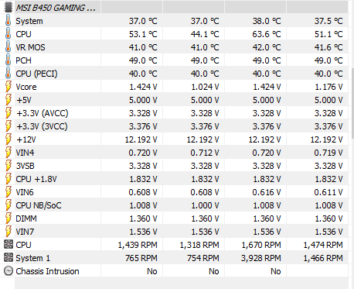The height and width of the screenshot is (289, 354).
Task: Click the thermometer icon for System temperature
Action: pyautogui.click(x=9, y=21)
